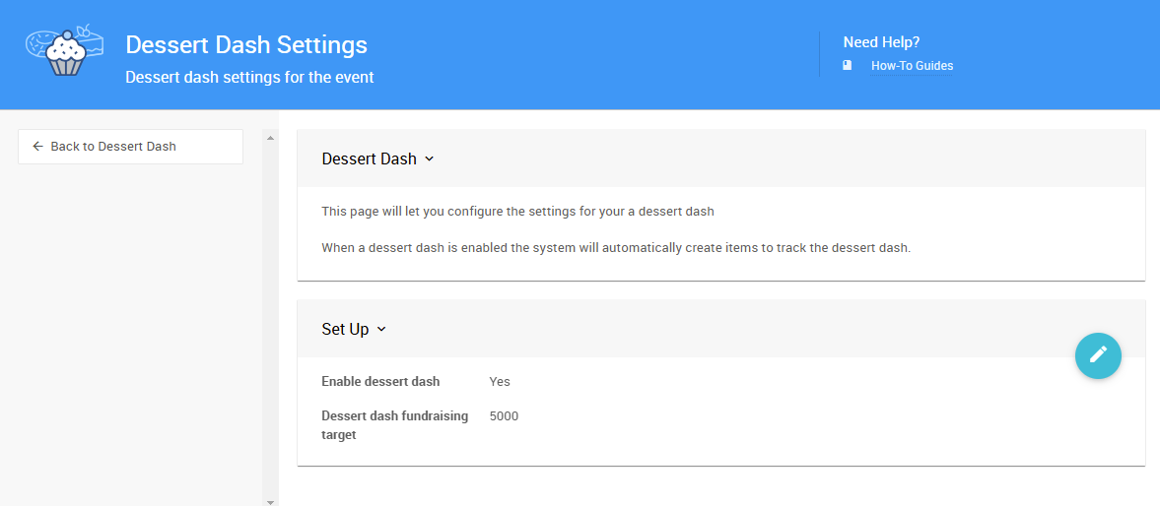
Task: Click the Dessert Dash Settings page title
Action: click(246, 45)
